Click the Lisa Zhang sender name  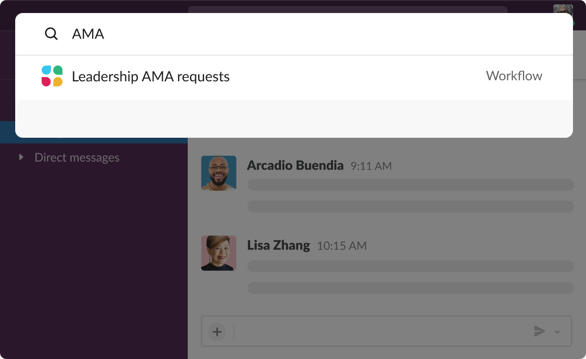[x=278, y=245]
